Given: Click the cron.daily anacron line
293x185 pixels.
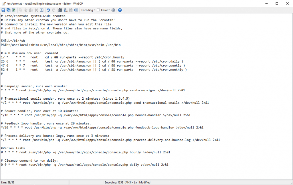Looking at the screenshot, I should pos(92,61).
